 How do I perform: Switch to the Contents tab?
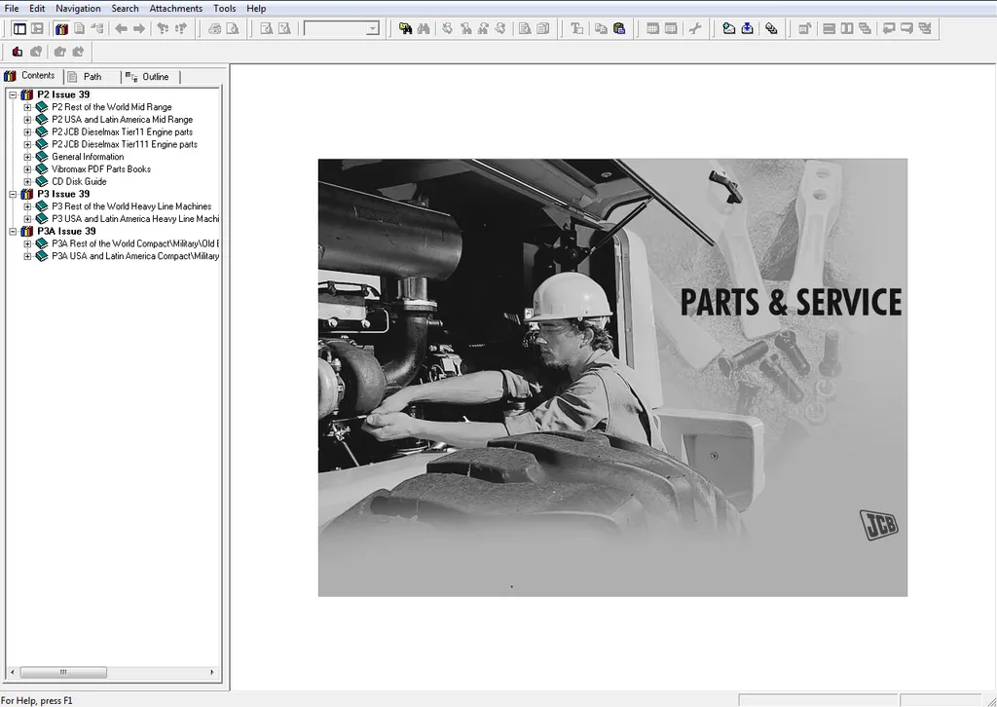click(x=32, y=76)
